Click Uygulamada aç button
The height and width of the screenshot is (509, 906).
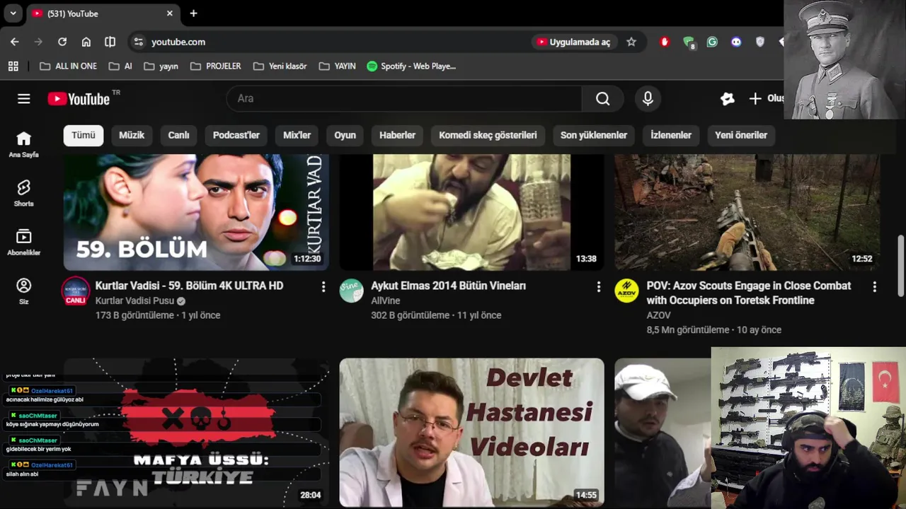point(573,42)
